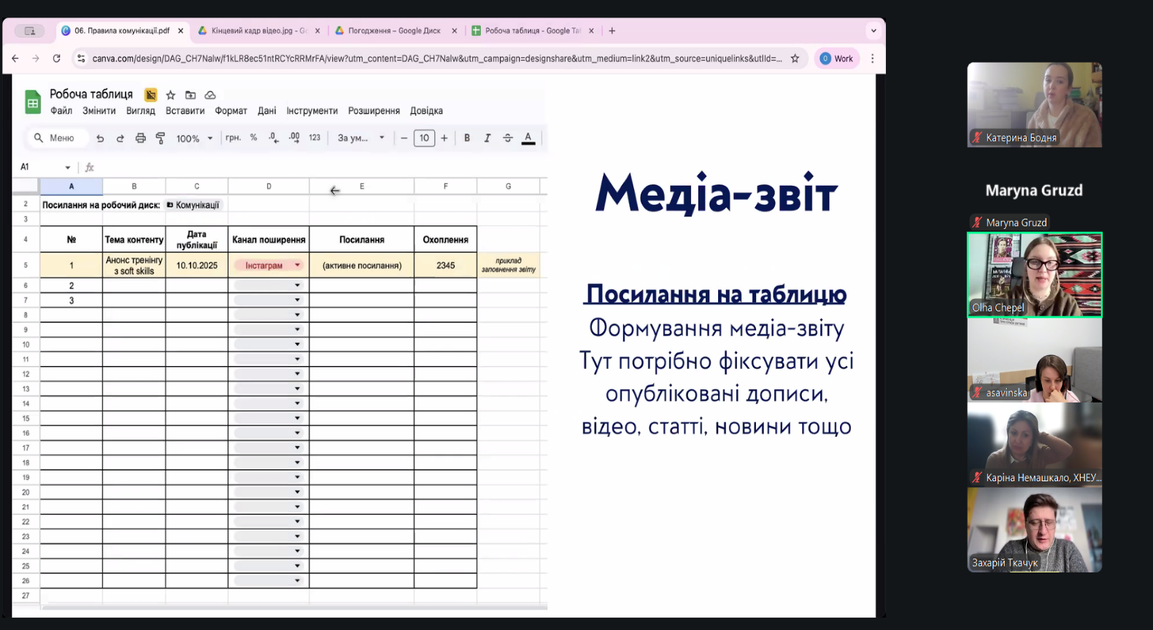Click the cloud save status icon
The width and height of the screenshot is (1153, 630).
(210, 95)
